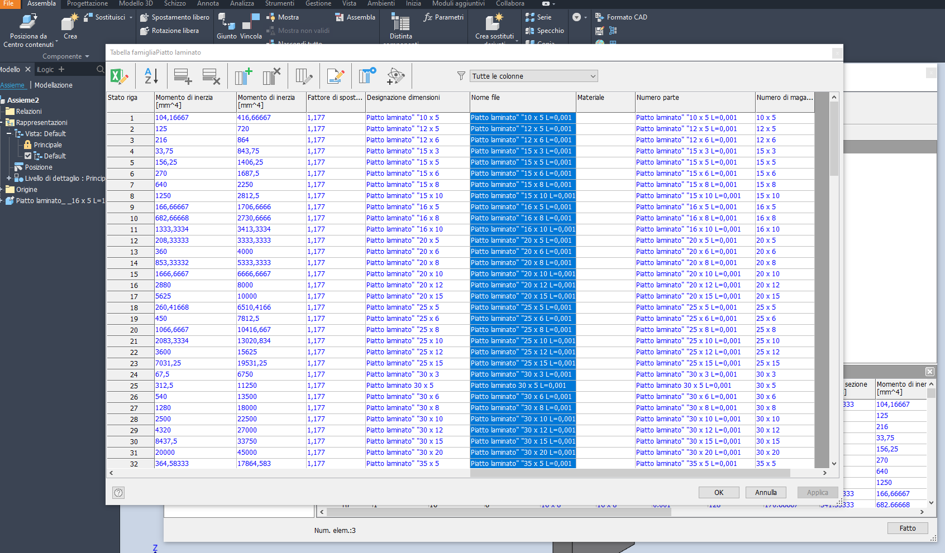
Task: Open the file naming edit icon
Action: tap(336, 76)
